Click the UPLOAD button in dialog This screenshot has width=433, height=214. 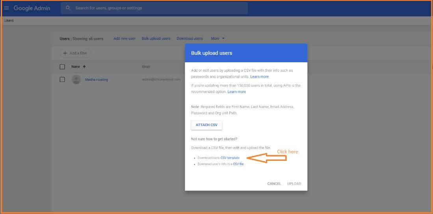(x=294, y=184)
